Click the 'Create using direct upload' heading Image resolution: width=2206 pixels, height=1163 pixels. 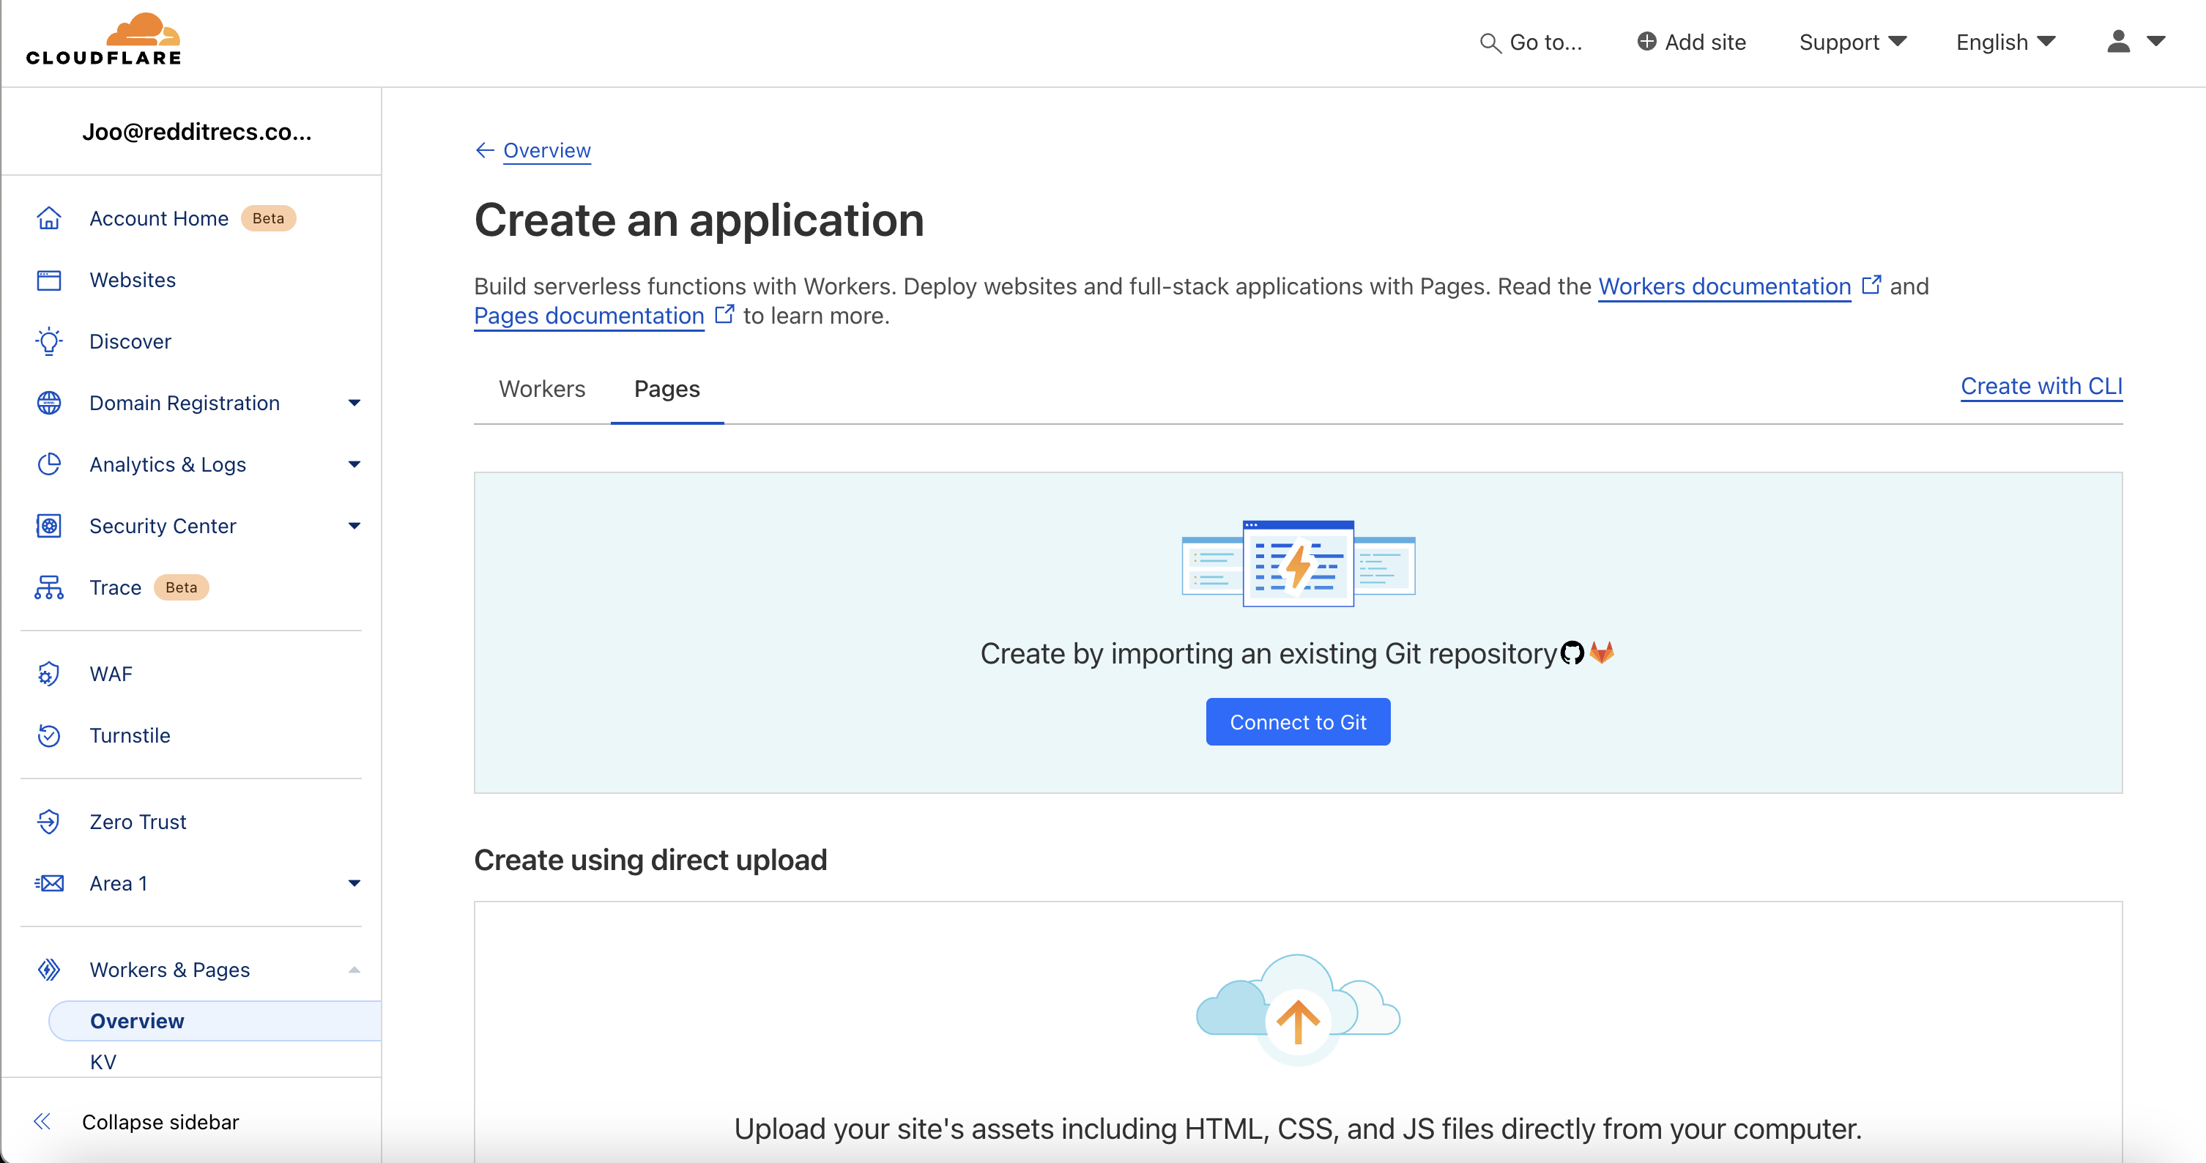click(650, 860)
